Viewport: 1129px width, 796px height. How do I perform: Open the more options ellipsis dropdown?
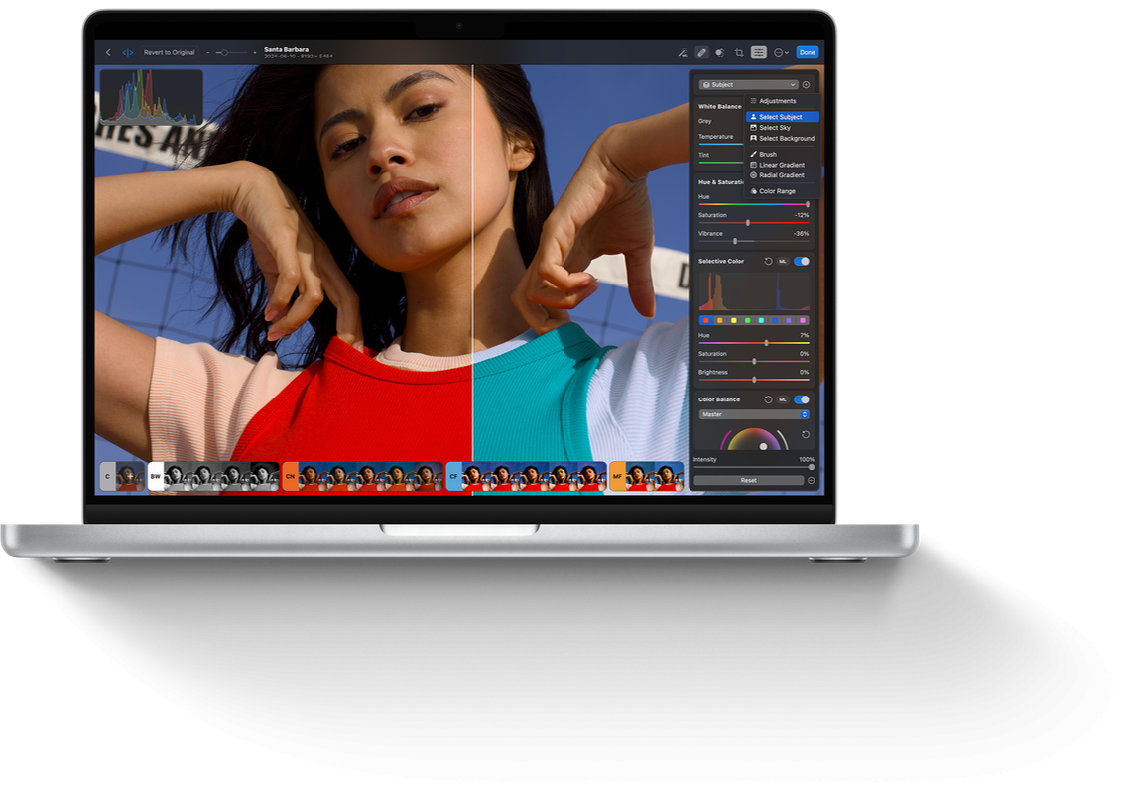pos(781,52)
